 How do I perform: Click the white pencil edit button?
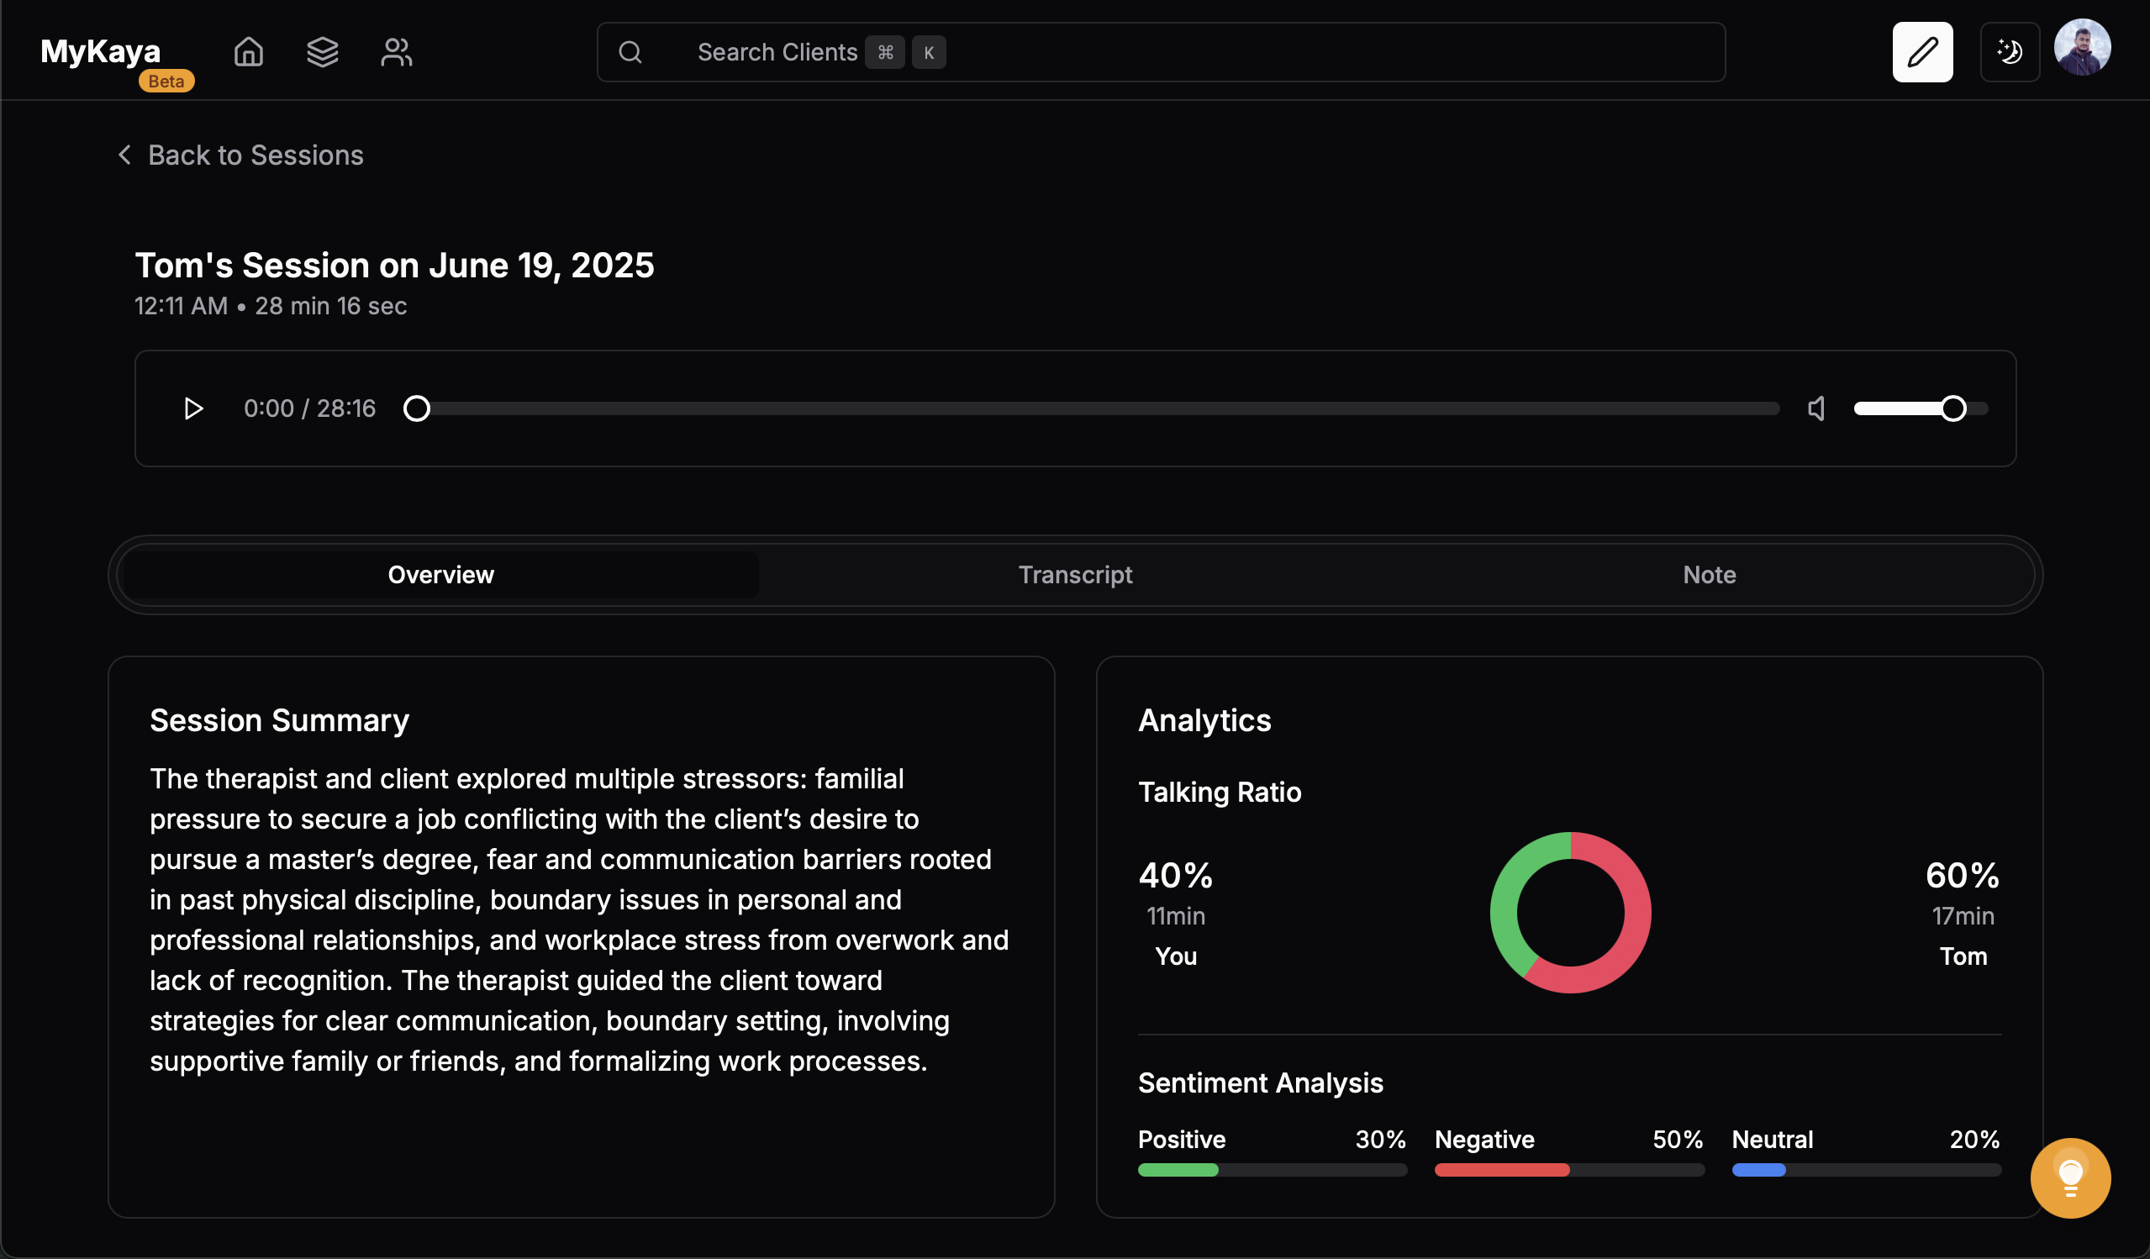[1921, 52]
